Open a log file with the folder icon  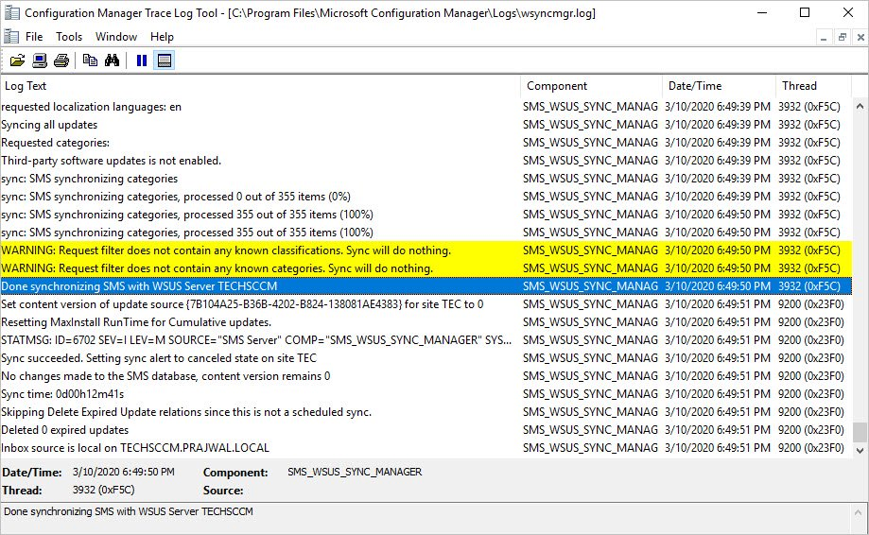click(x=17, y=60)
